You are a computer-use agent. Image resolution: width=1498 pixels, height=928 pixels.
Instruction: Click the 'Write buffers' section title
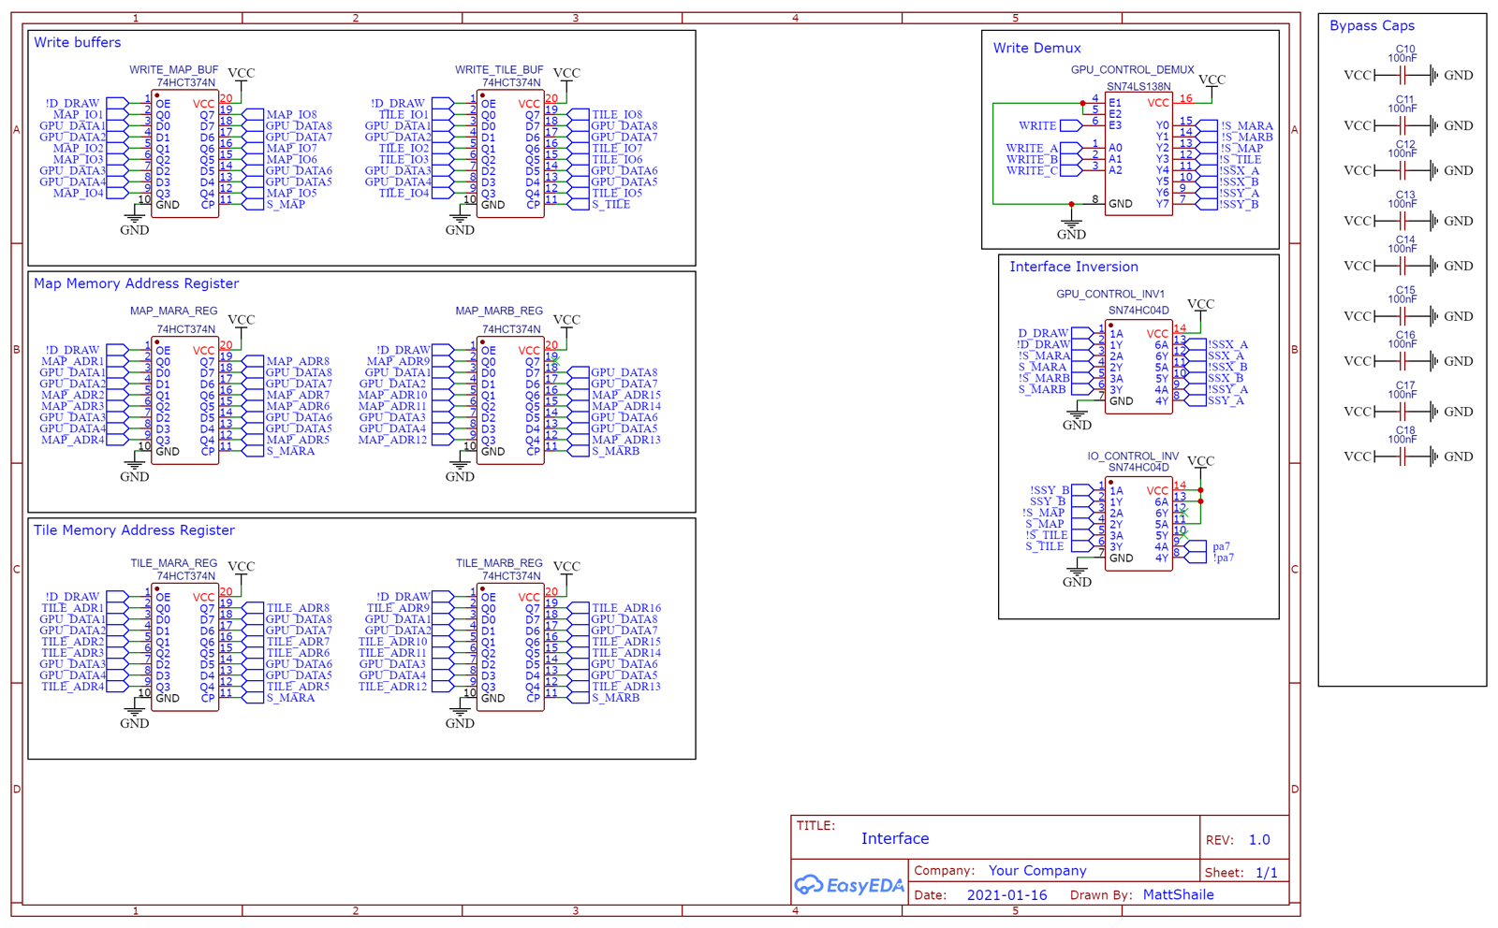click(x=77, y=42)
